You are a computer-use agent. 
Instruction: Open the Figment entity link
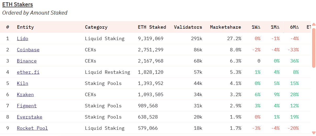pyautogui.click(x=27, y=106)
